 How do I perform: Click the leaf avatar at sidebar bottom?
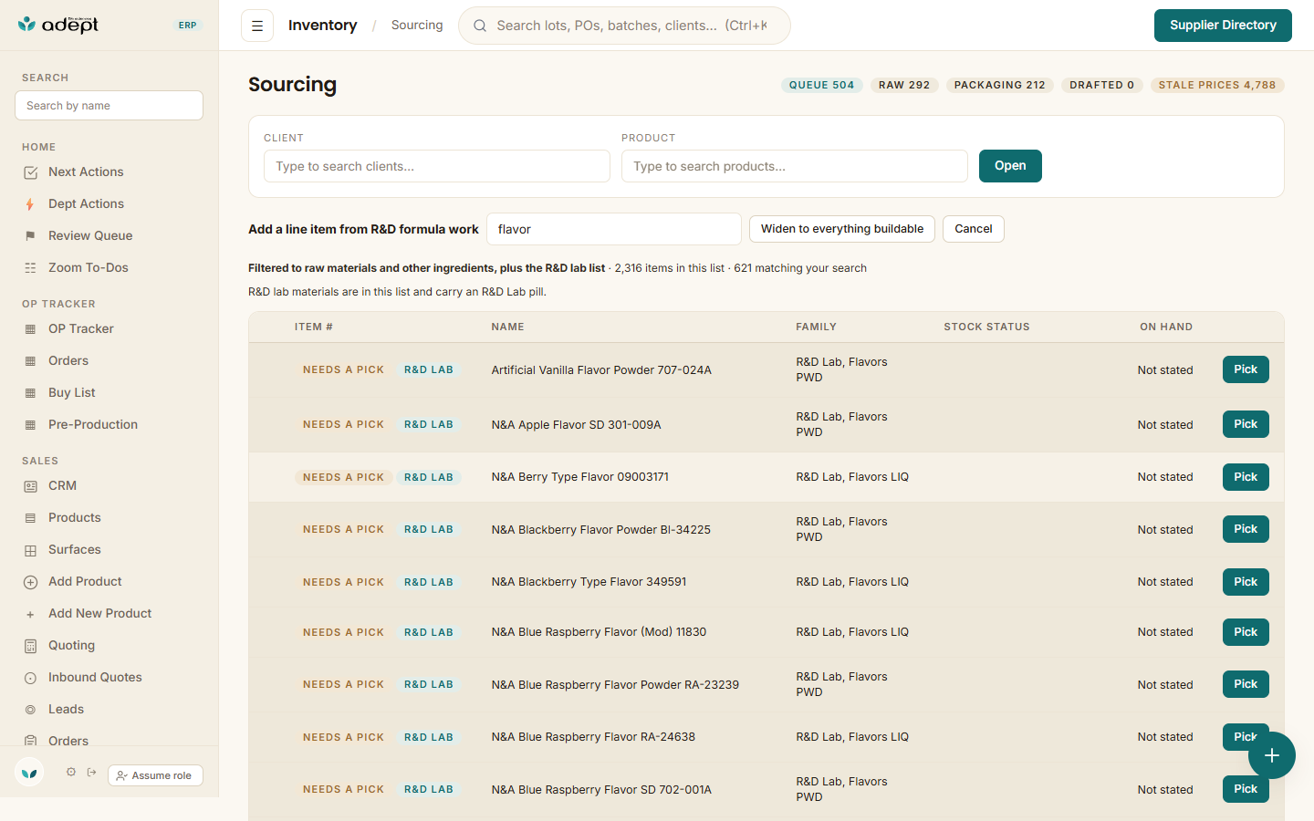point(29,774)
